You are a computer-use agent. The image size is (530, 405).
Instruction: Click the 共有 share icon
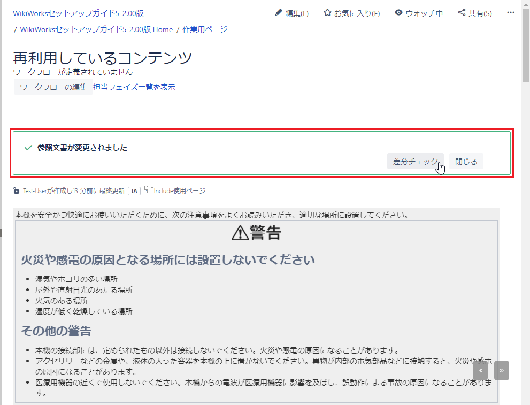(x=462, y=13)
